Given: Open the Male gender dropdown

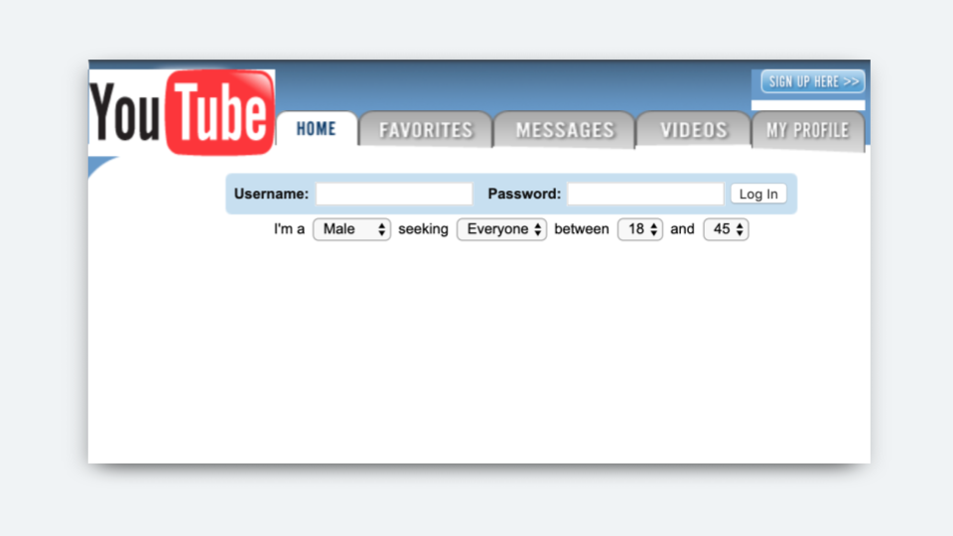Looking at the screenshot, I should (x=351, y=229).
